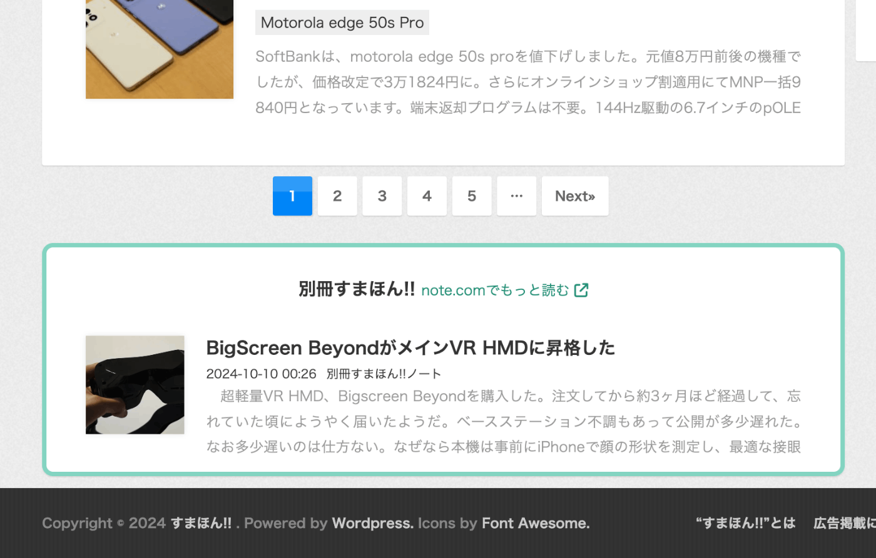Open the すまほん!! footer copyright link

(201, 523)
